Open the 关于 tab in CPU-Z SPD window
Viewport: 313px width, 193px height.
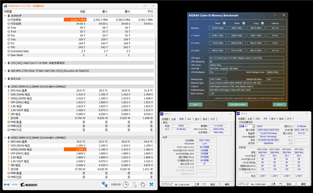(289, 119)
